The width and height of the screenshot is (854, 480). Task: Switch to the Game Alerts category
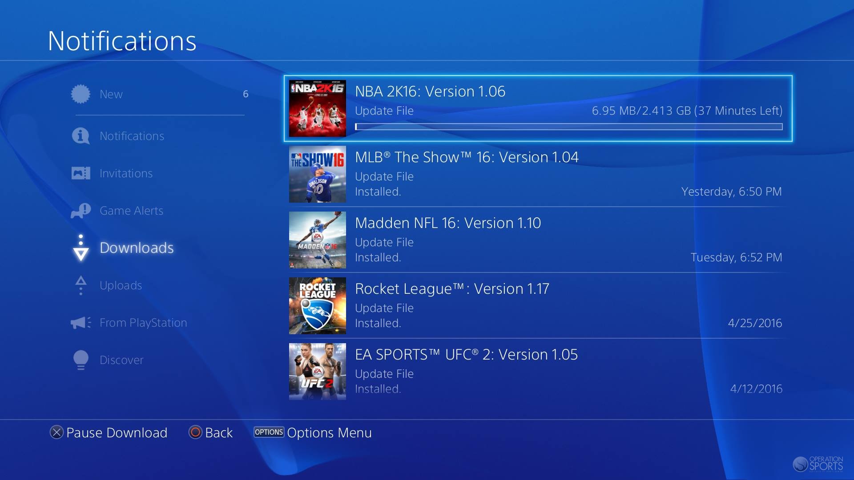(x=131, y=211)
